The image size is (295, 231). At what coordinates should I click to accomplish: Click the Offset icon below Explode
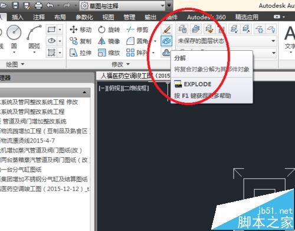[x=166, y=53]
